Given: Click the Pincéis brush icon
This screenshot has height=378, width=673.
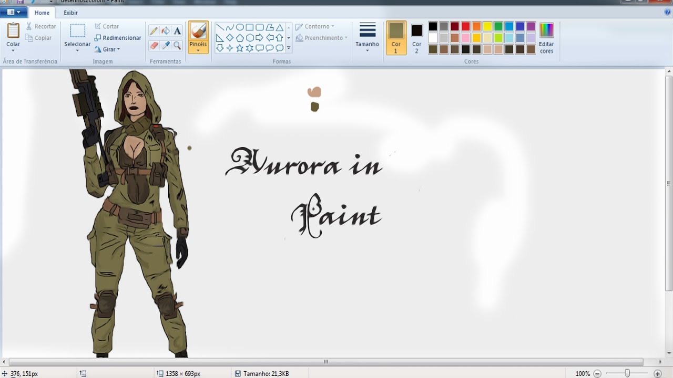Looking at the screenshot, I should coord(198,31).
